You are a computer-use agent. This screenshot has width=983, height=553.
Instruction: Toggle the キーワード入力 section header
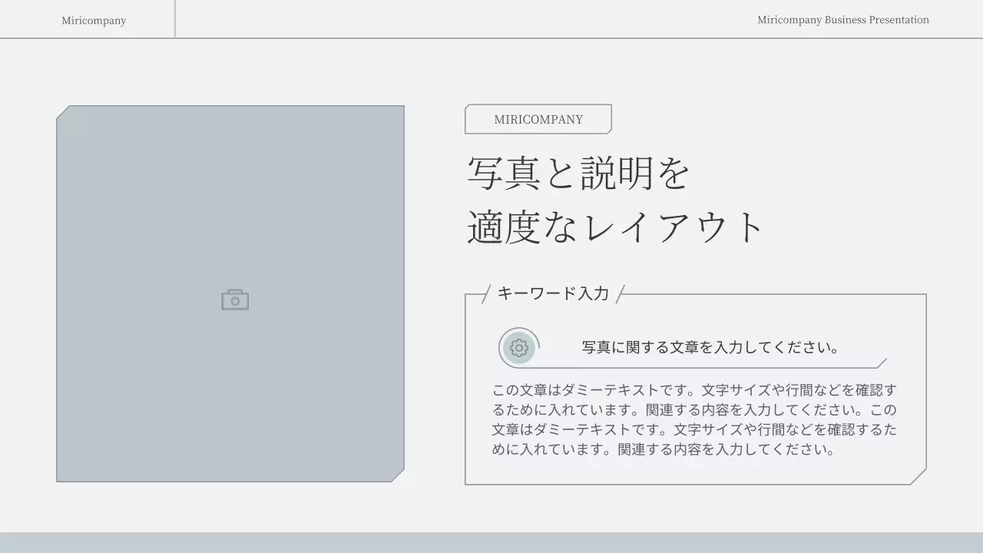551,293
